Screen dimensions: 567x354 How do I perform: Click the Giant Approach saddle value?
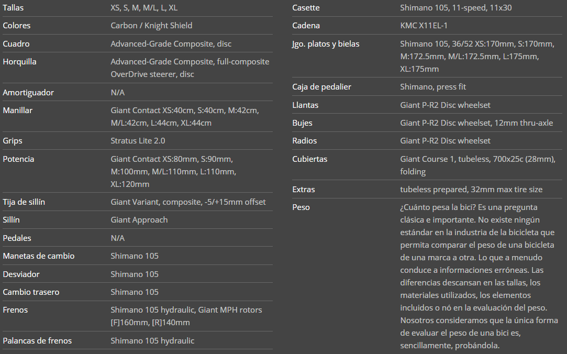pos(139,220)
